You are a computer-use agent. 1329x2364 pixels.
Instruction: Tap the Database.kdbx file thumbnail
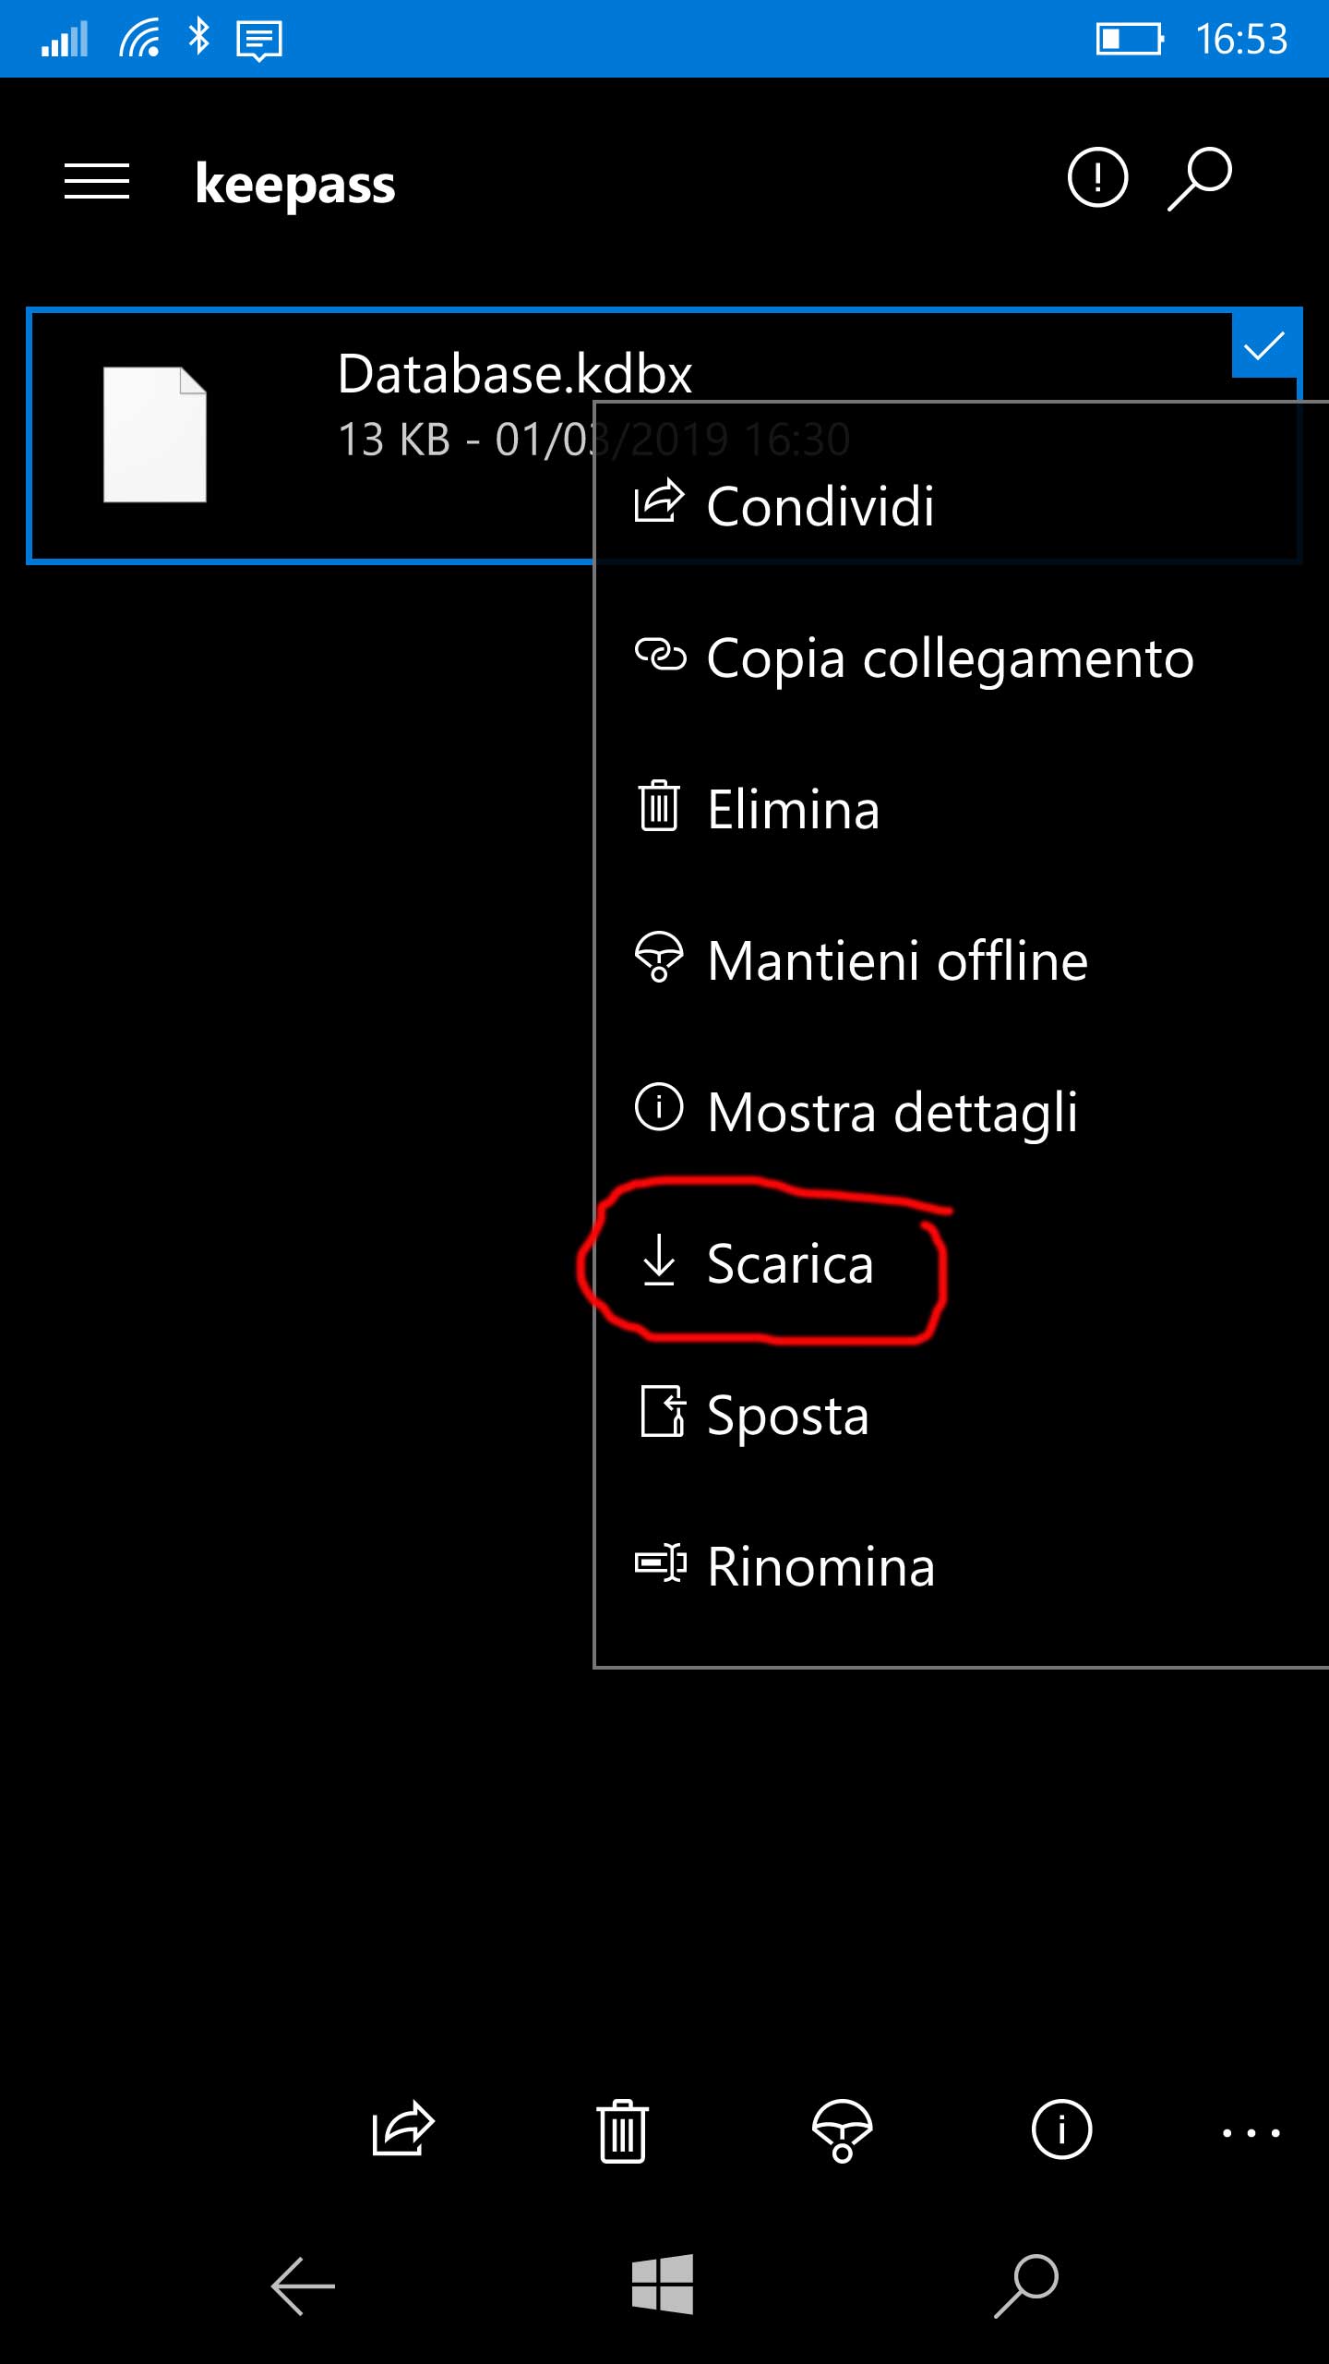tap(155, 435)
